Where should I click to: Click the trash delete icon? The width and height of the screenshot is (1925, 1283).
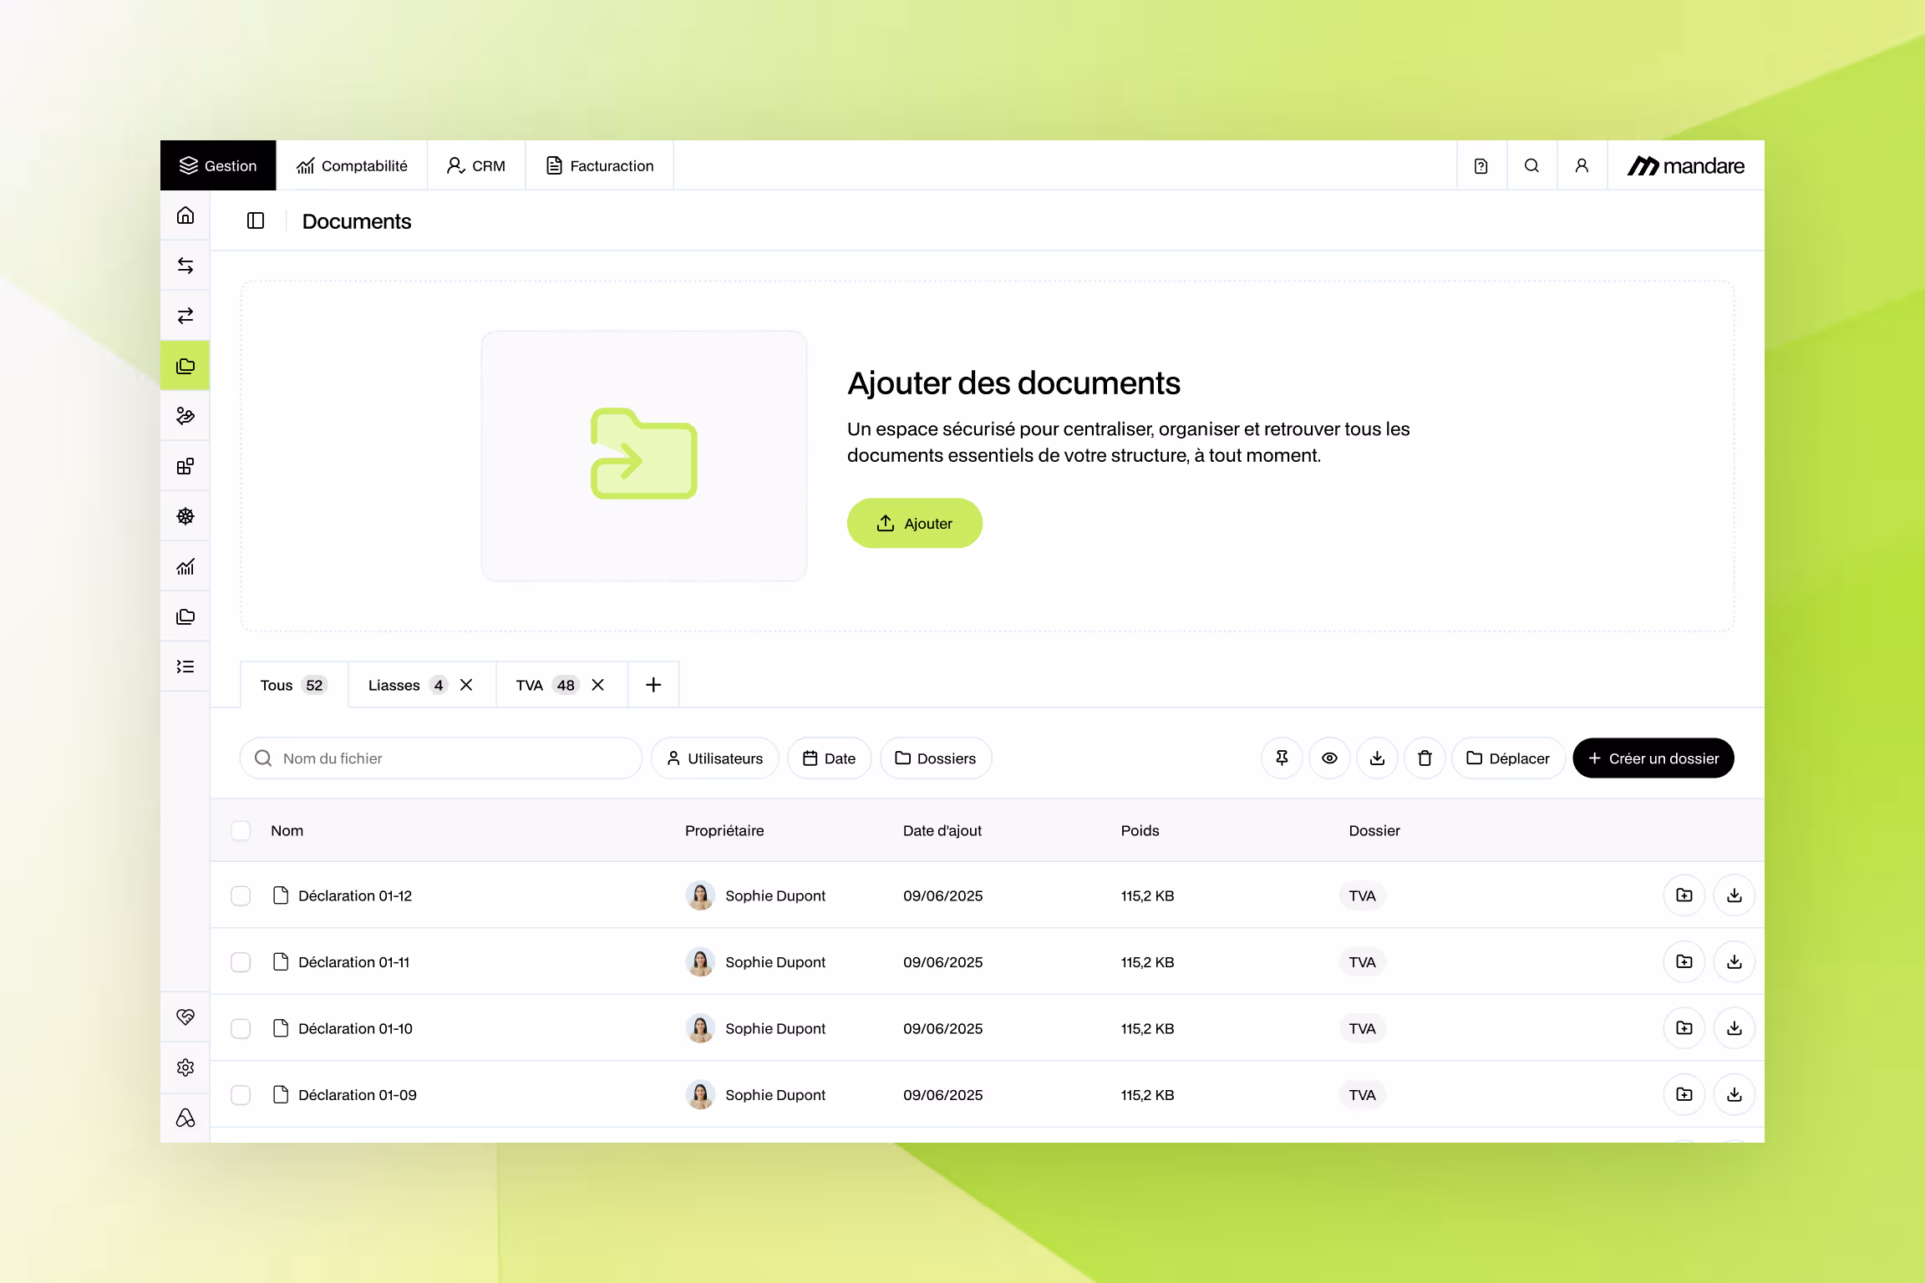coord(1425,758)
